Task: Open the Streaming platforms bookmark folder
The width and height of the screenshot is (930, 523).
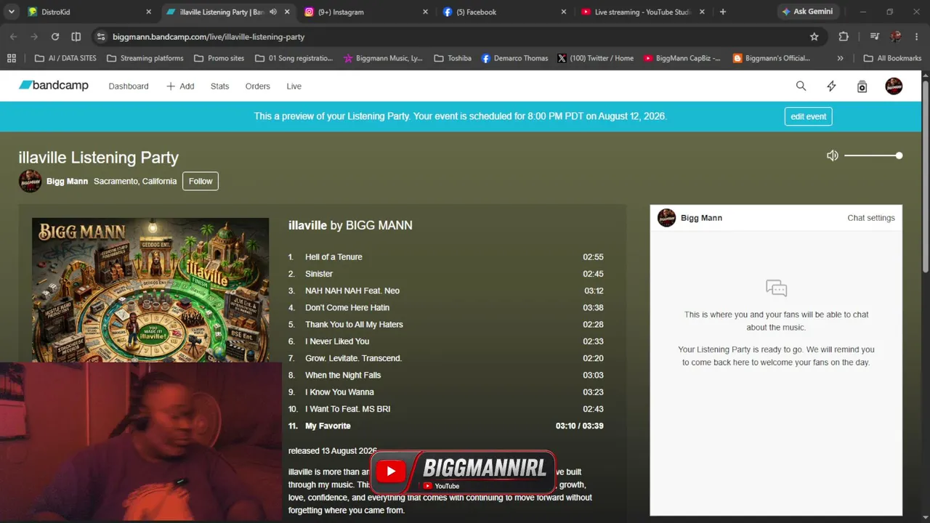Action: 145,58
